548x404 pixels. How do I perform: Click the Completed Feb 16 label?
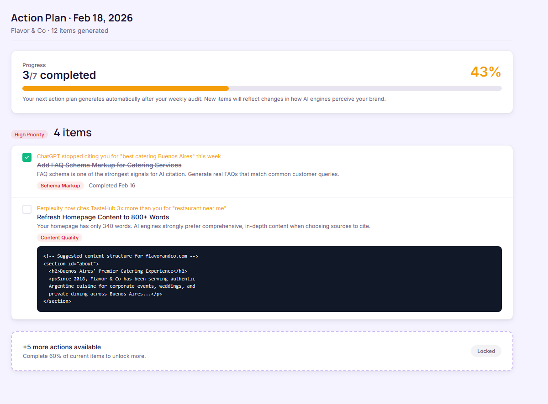112,186
